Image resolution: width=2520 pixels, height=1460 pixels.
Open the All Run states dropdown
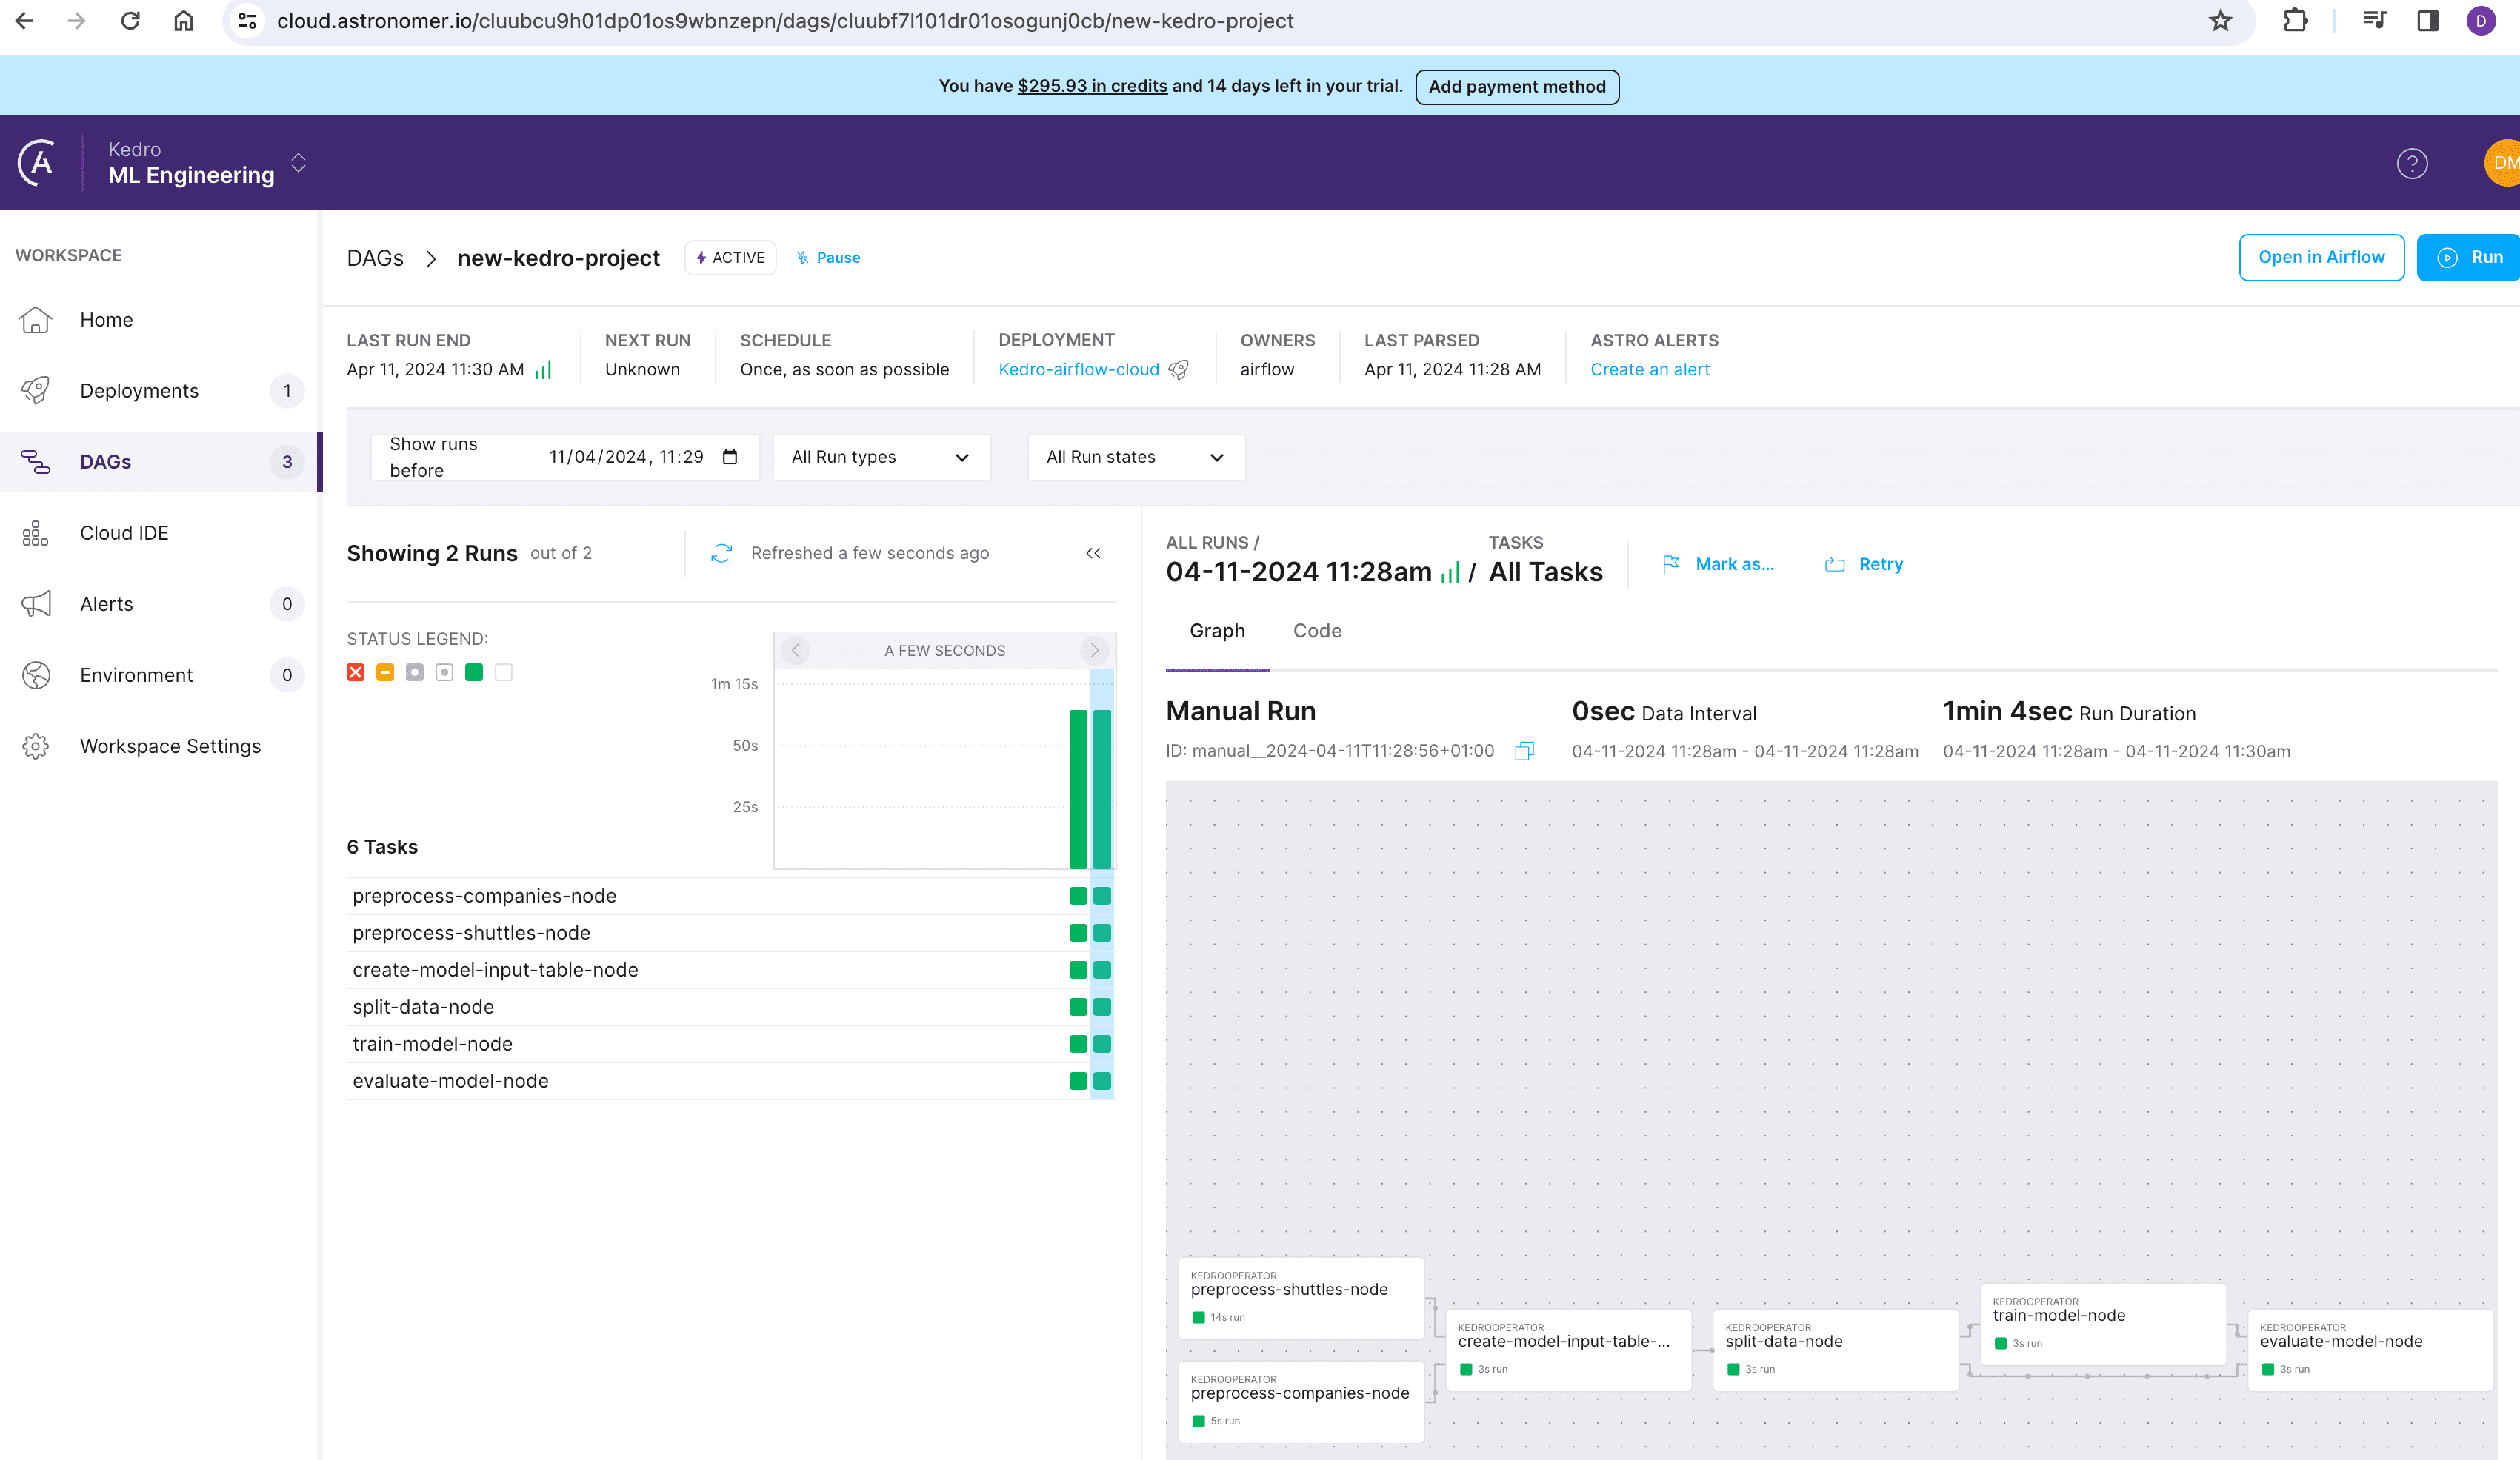tap(1135, 457)
